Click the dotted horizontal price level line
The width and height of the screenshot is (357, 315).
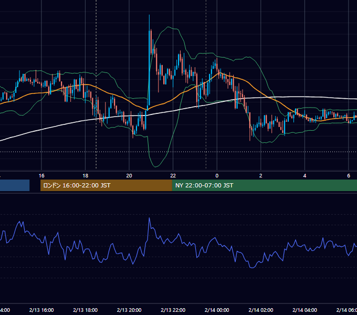(178, 152)
